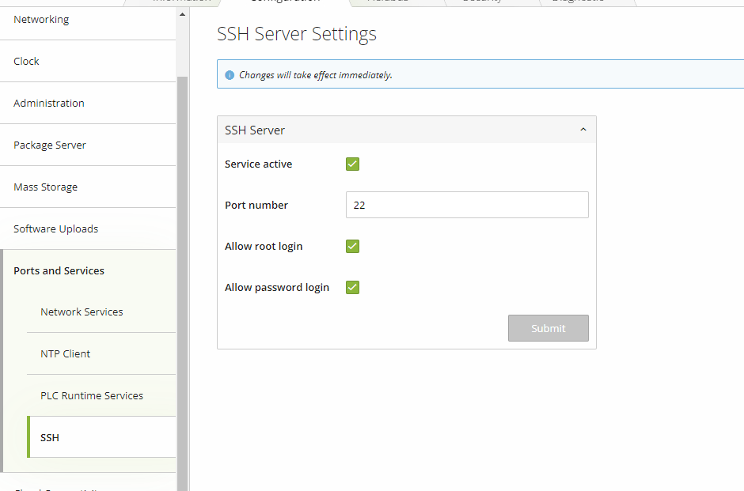Select Software Uploads in the sidebar

click(88, 229)
